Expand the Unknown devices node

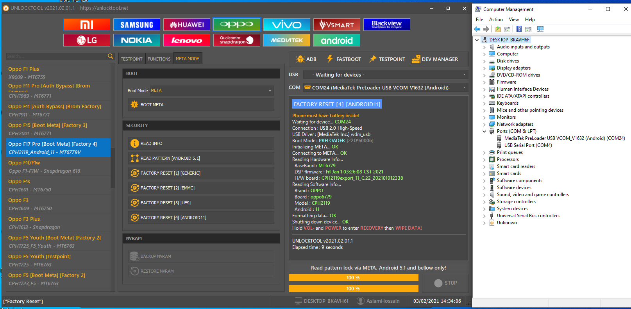484,223
